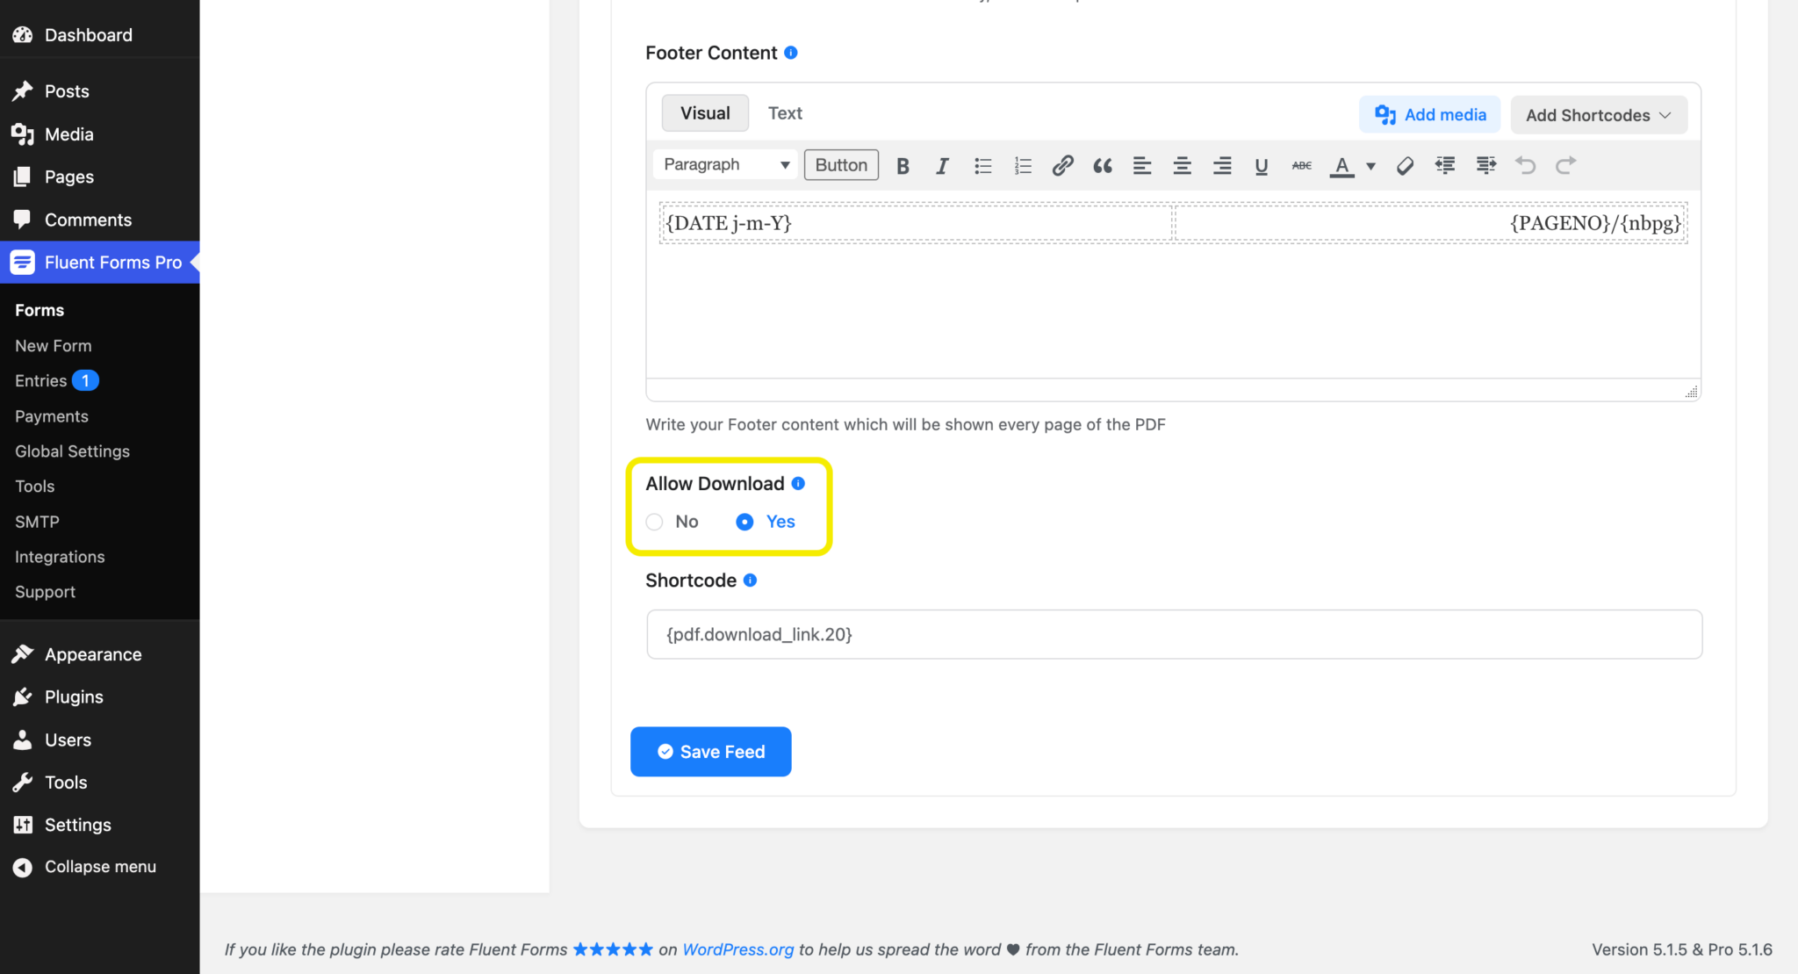Toggle strikethrough formatting
The height and width of the screenshot is (974, 1798).
point(1302,165)
